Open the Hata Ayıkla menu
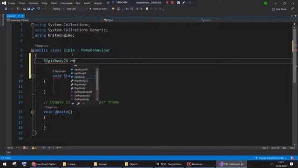Image resolution: width=298 pixels, height=168 pixels. point(66,3)
